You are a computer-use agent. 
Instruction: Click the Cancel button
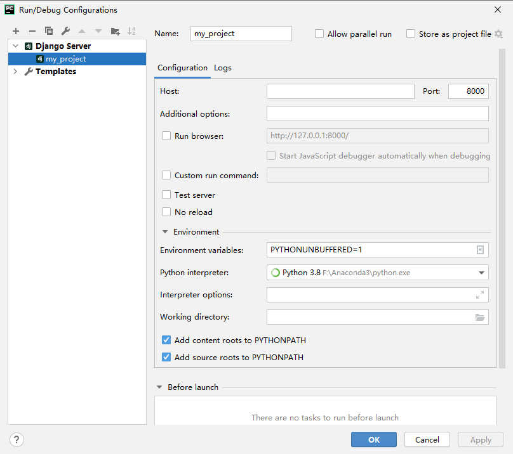pos(427,439)
